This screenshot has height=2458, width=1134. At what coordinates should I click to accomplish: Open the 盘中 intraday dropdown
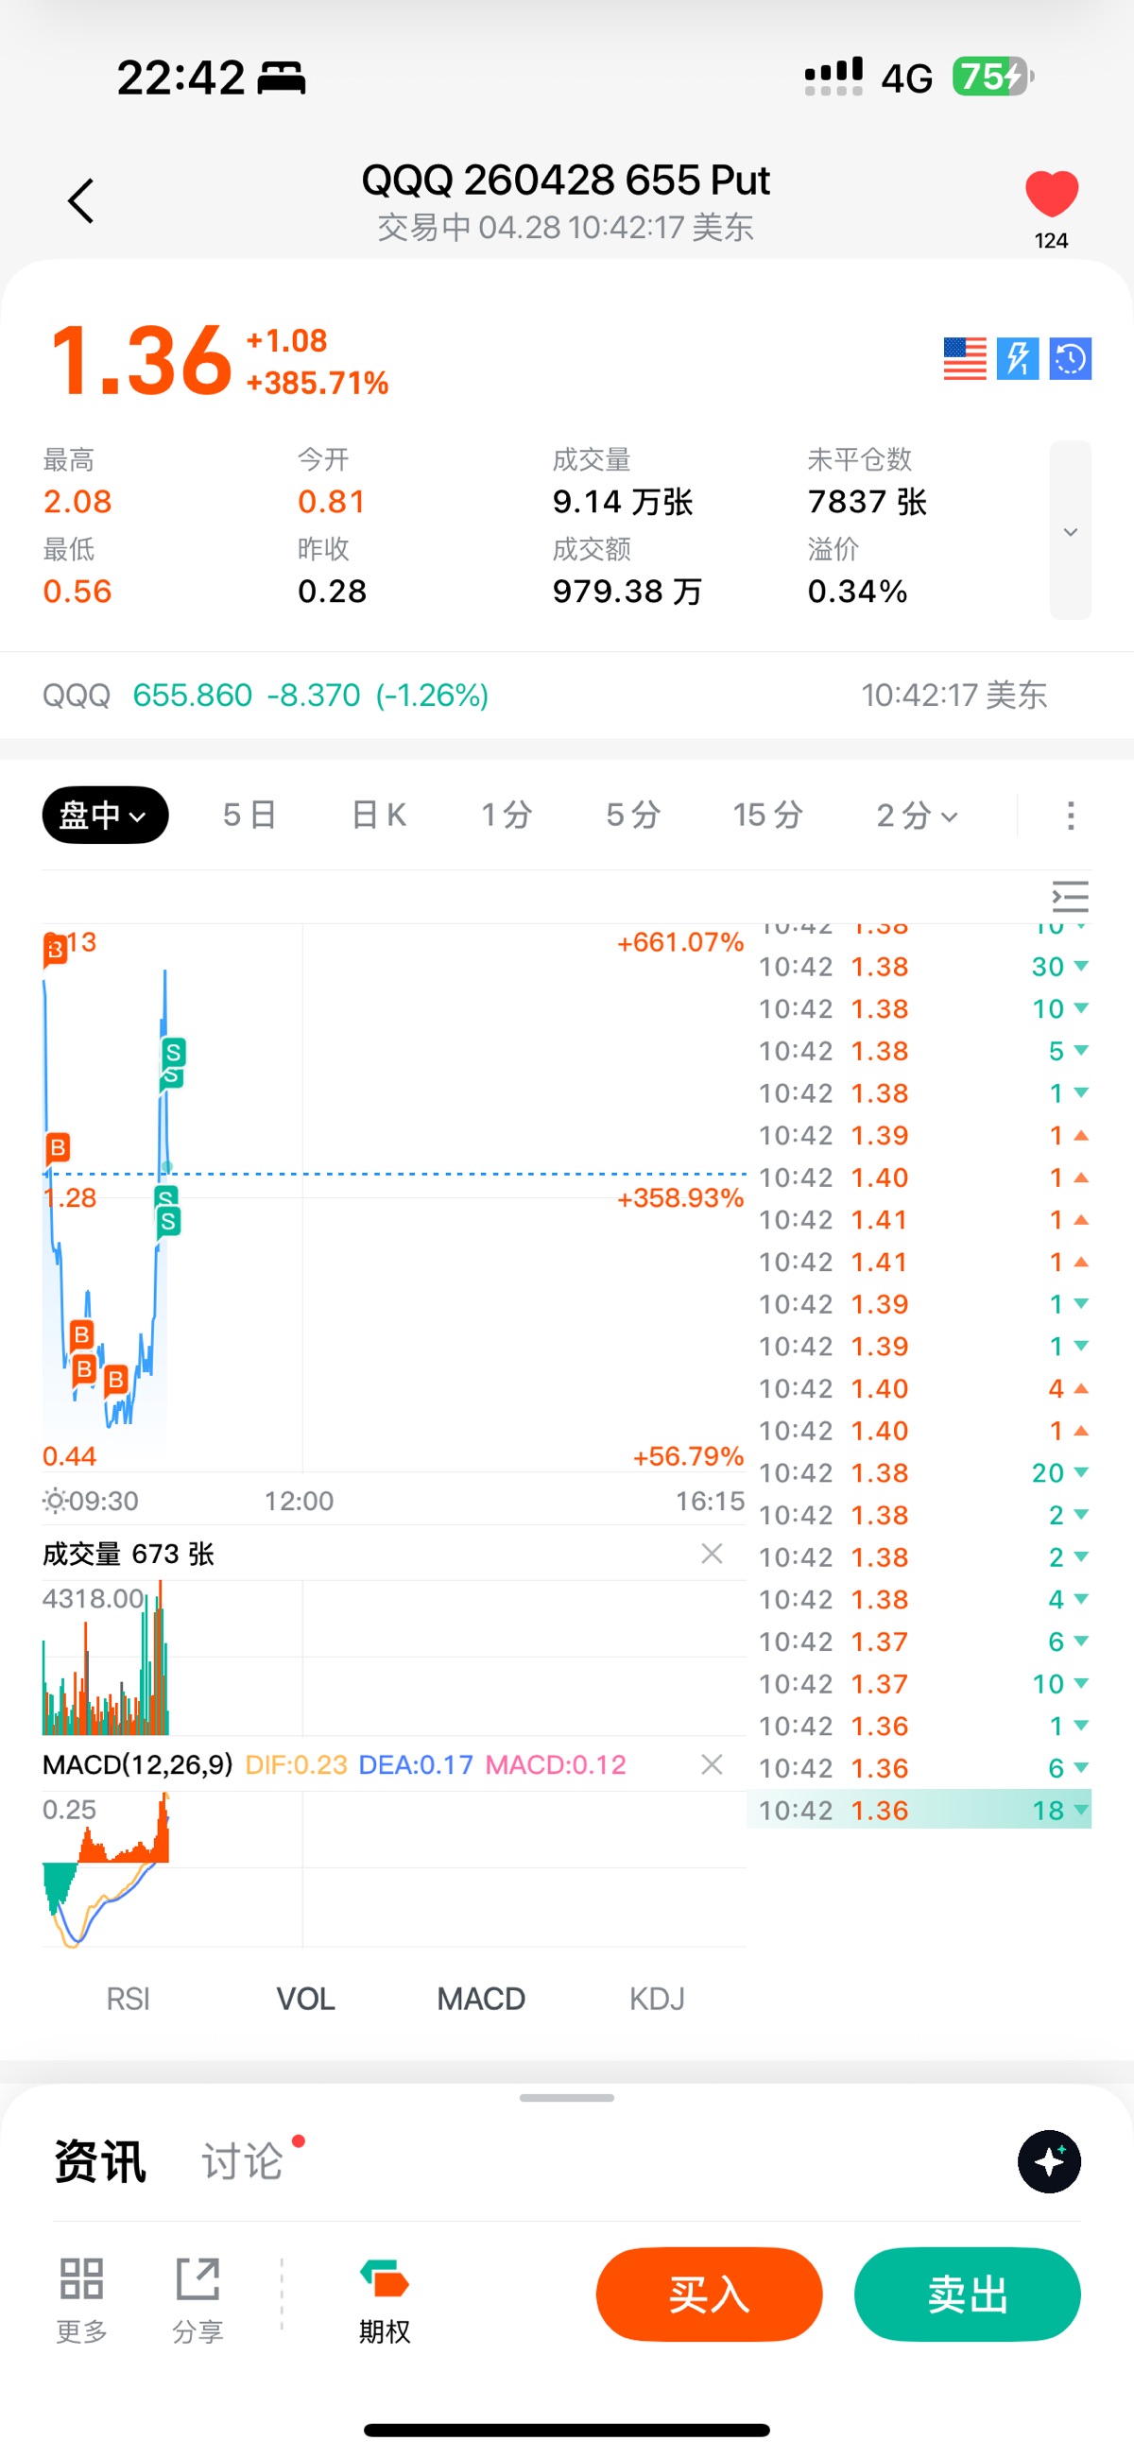[105, 815]
